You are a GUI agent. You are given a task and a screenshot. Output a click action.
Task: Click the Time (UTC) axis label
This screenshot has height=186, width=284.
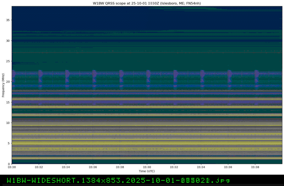coord(147,171)
